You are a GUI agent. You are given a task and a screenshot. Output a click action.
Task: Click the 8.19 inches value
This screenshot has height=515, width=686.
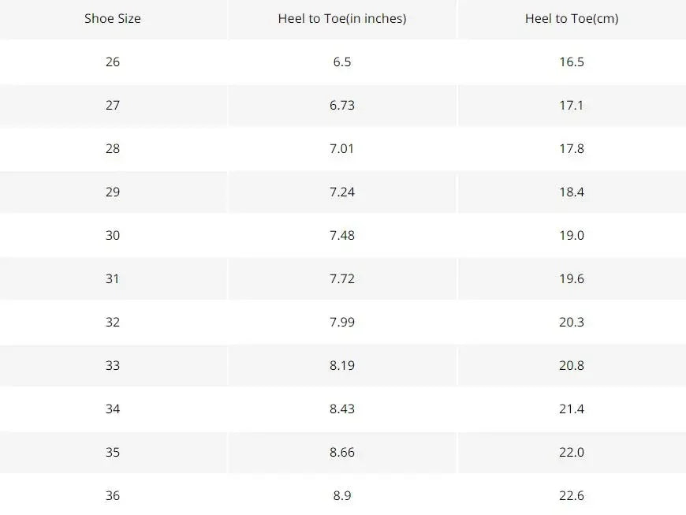pyautogui.click(x=342, y=365)
